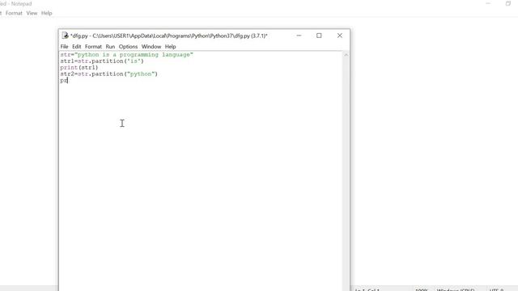This screenshot has height=291, width=518.
Task: Open the Options menu in IDLE
Action: pos(128,47)
